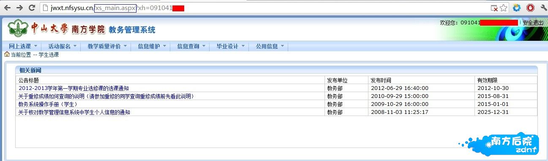Screen dimensions: 548x161
Task: Click the date 2009-10-29 16:00:00
Action: 400,104
